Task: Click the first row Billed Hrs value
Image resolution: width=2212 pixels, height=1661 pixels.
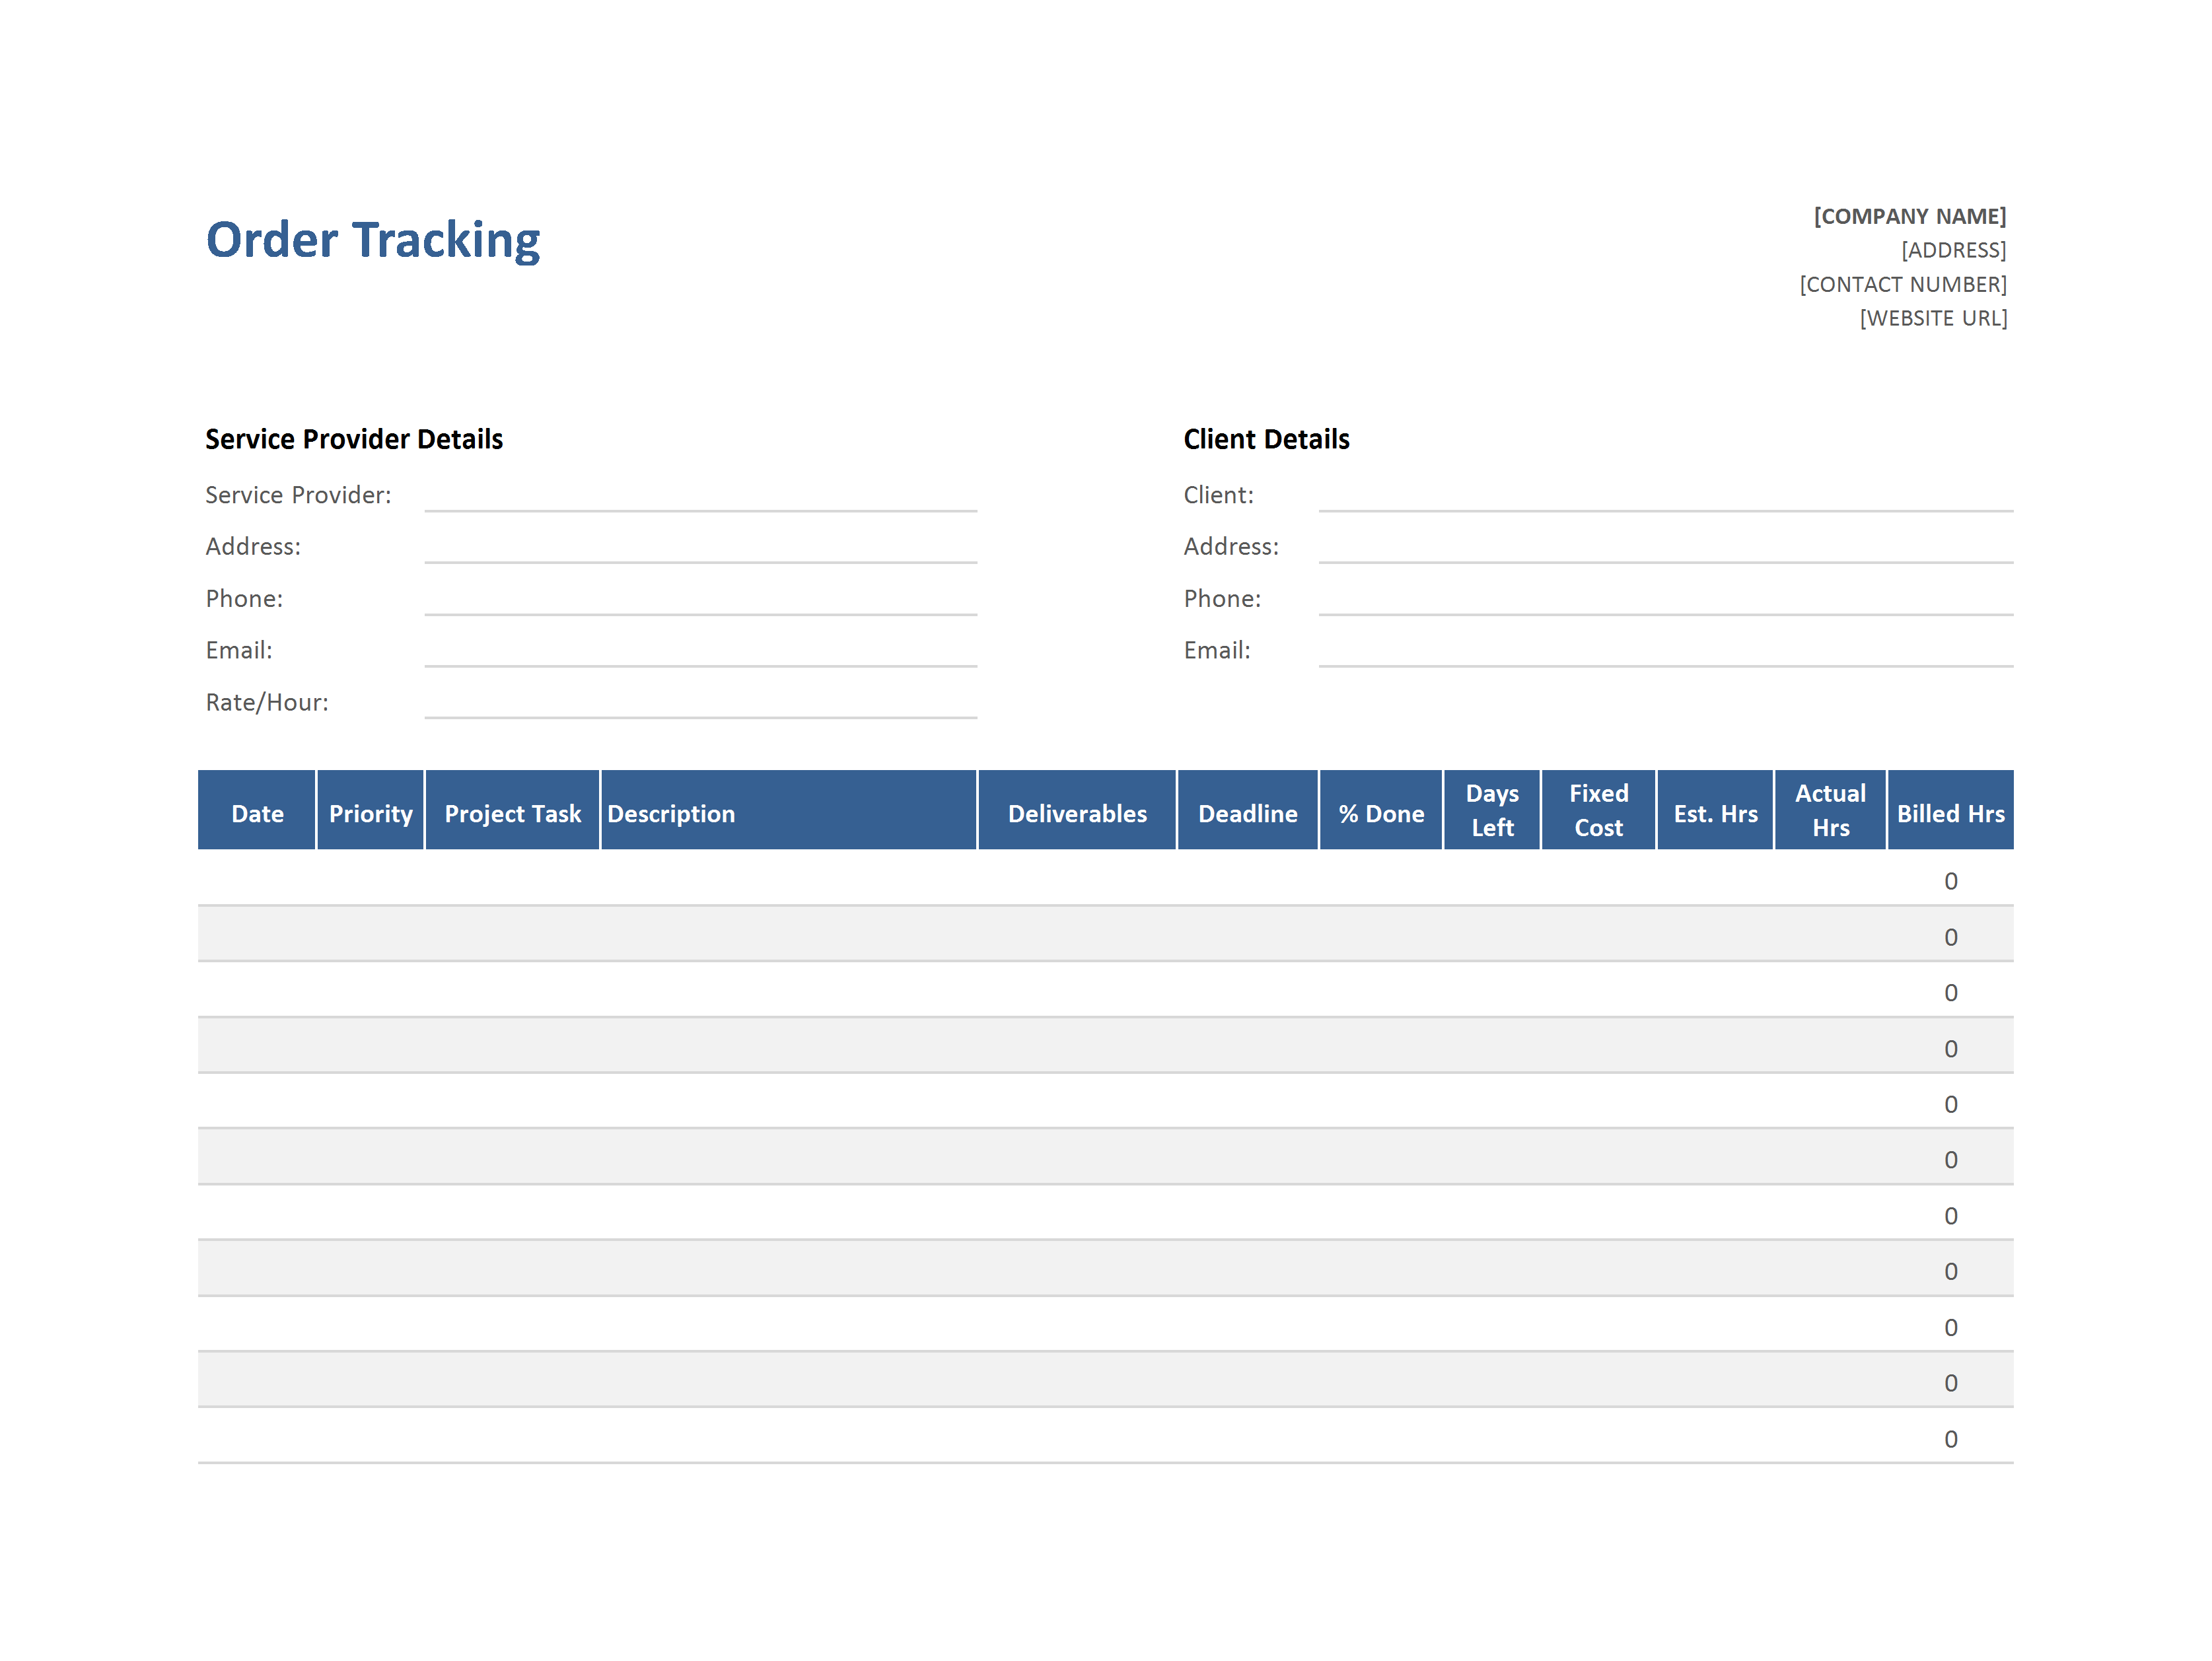Action: coord(1951,881)
